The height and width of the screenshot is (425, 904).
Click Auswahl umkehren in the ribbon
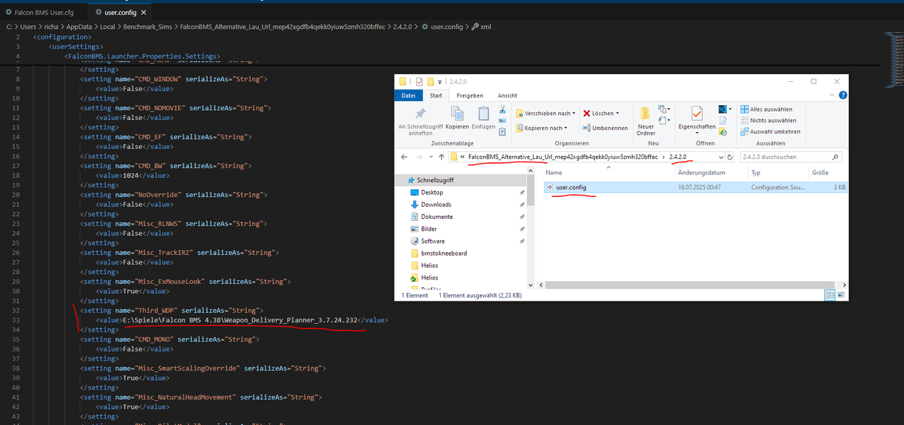770,131
